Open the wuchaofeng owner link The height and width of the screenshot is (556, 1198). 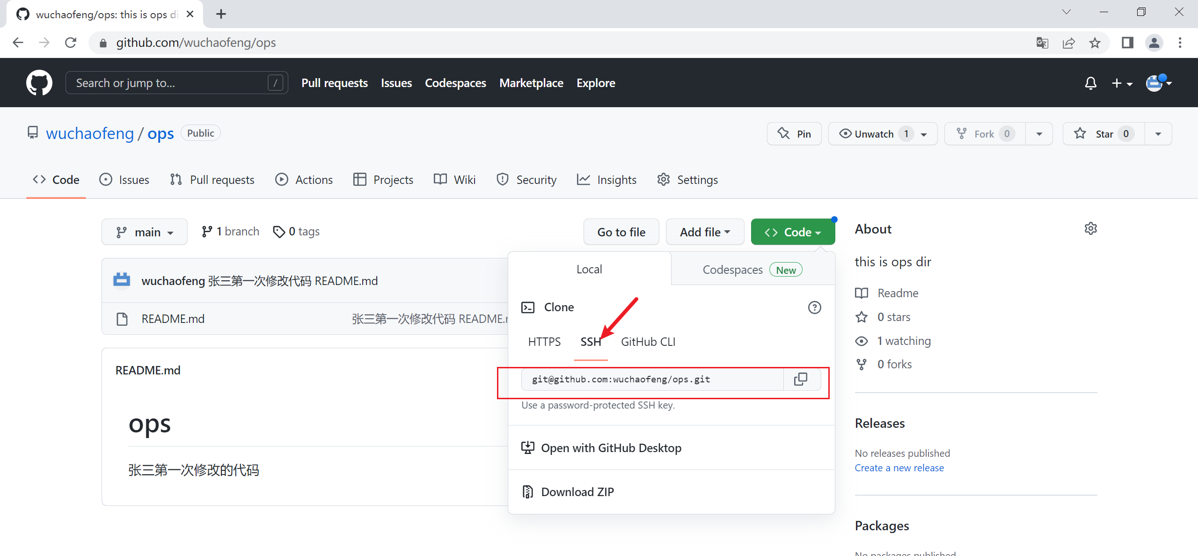90,133
